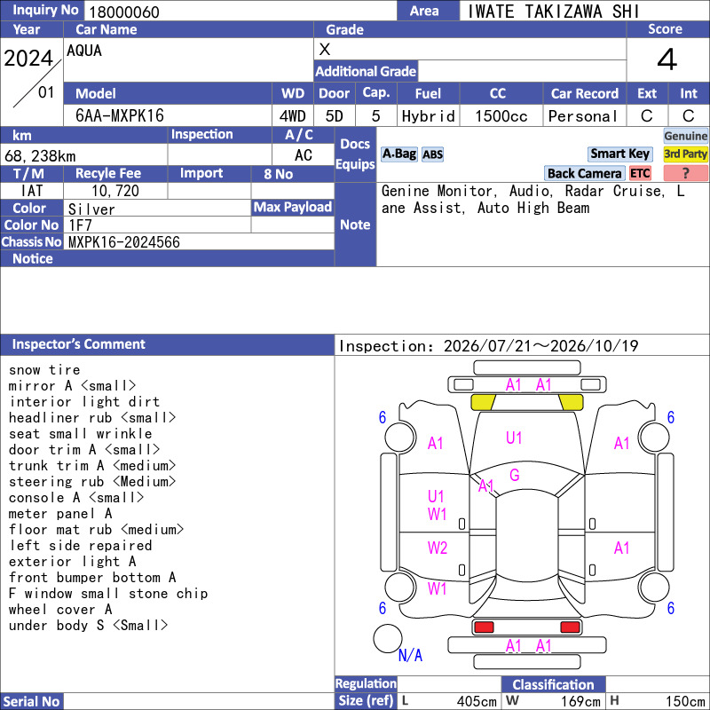The image size is (710, 710).
Task: Click the ABS equipment badge
Action: pyautogui.click(x=432, y=154)
